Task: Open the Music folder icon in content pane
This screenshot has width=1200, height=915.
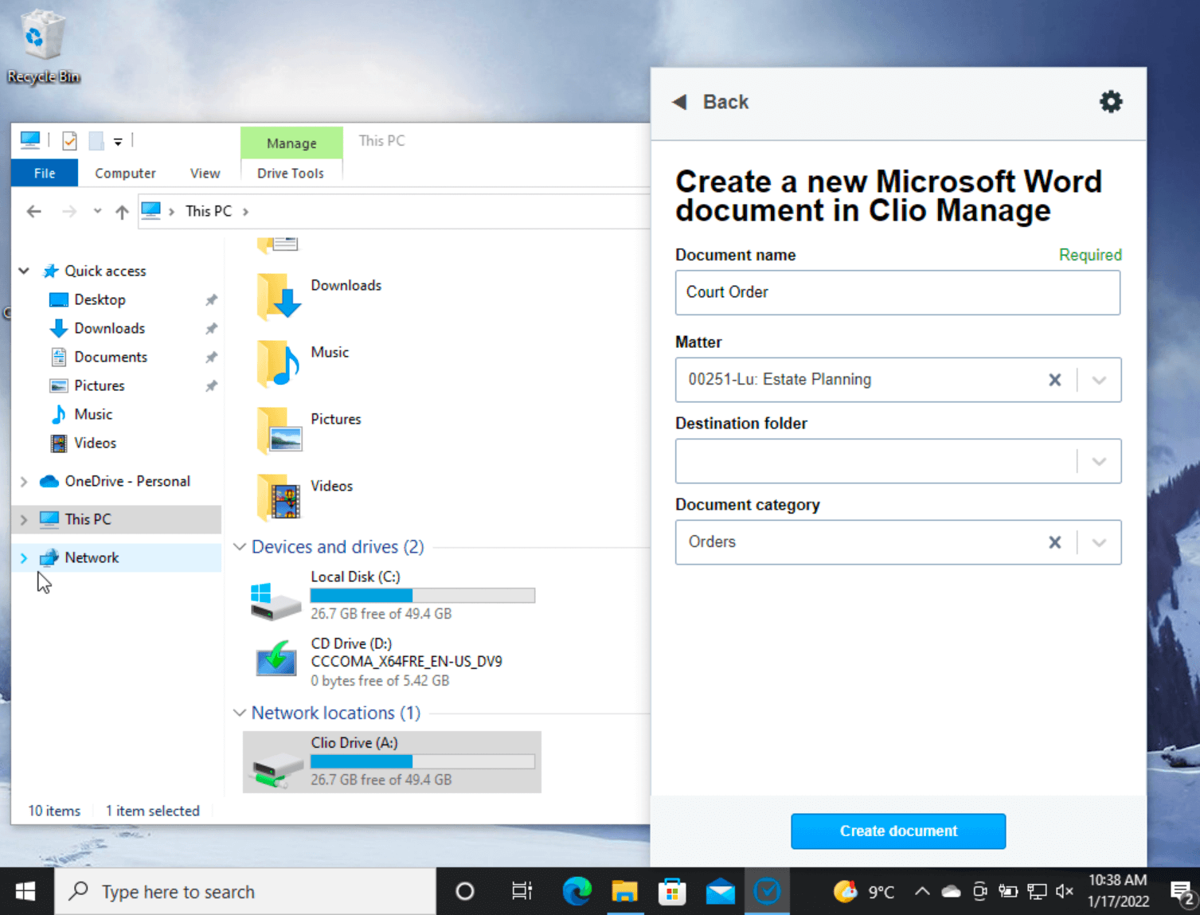Action: (x=279, y=363)
